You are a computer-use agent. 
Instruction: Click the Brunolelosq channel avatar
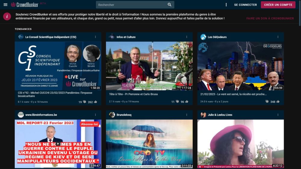[112, 115]
